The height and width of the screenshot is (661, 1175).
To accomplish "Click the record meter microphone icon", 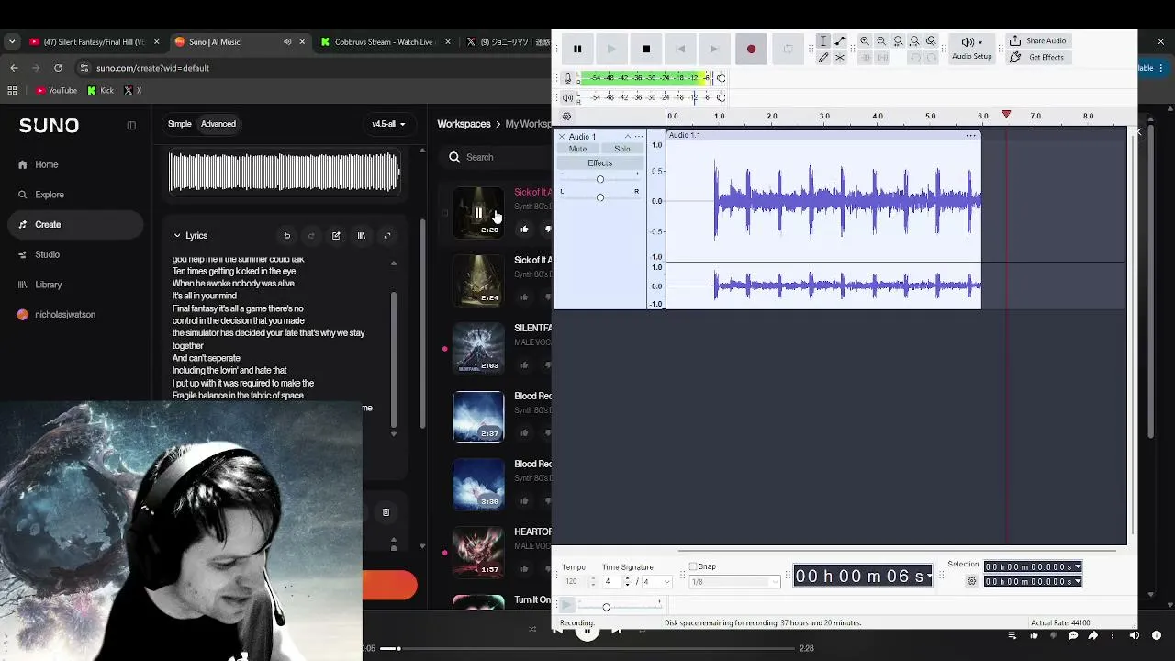I will click(x=568, y=78).
